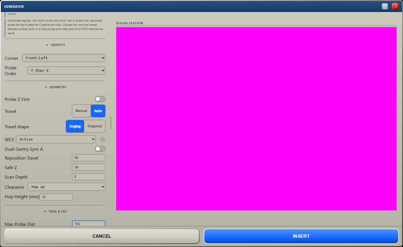Click the Visualization heading text
Screen dimensions: 403x247
click(130, 23)
